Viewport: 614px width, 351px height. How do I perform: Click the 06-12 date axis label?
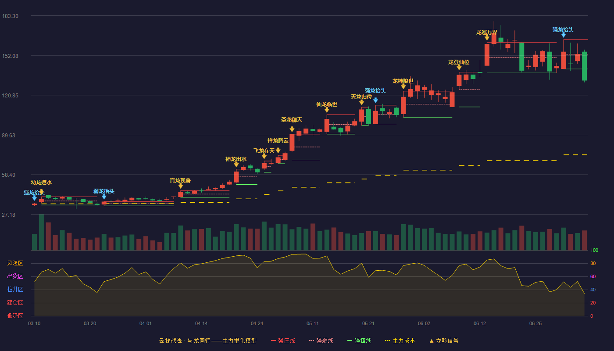pos(480,323)
